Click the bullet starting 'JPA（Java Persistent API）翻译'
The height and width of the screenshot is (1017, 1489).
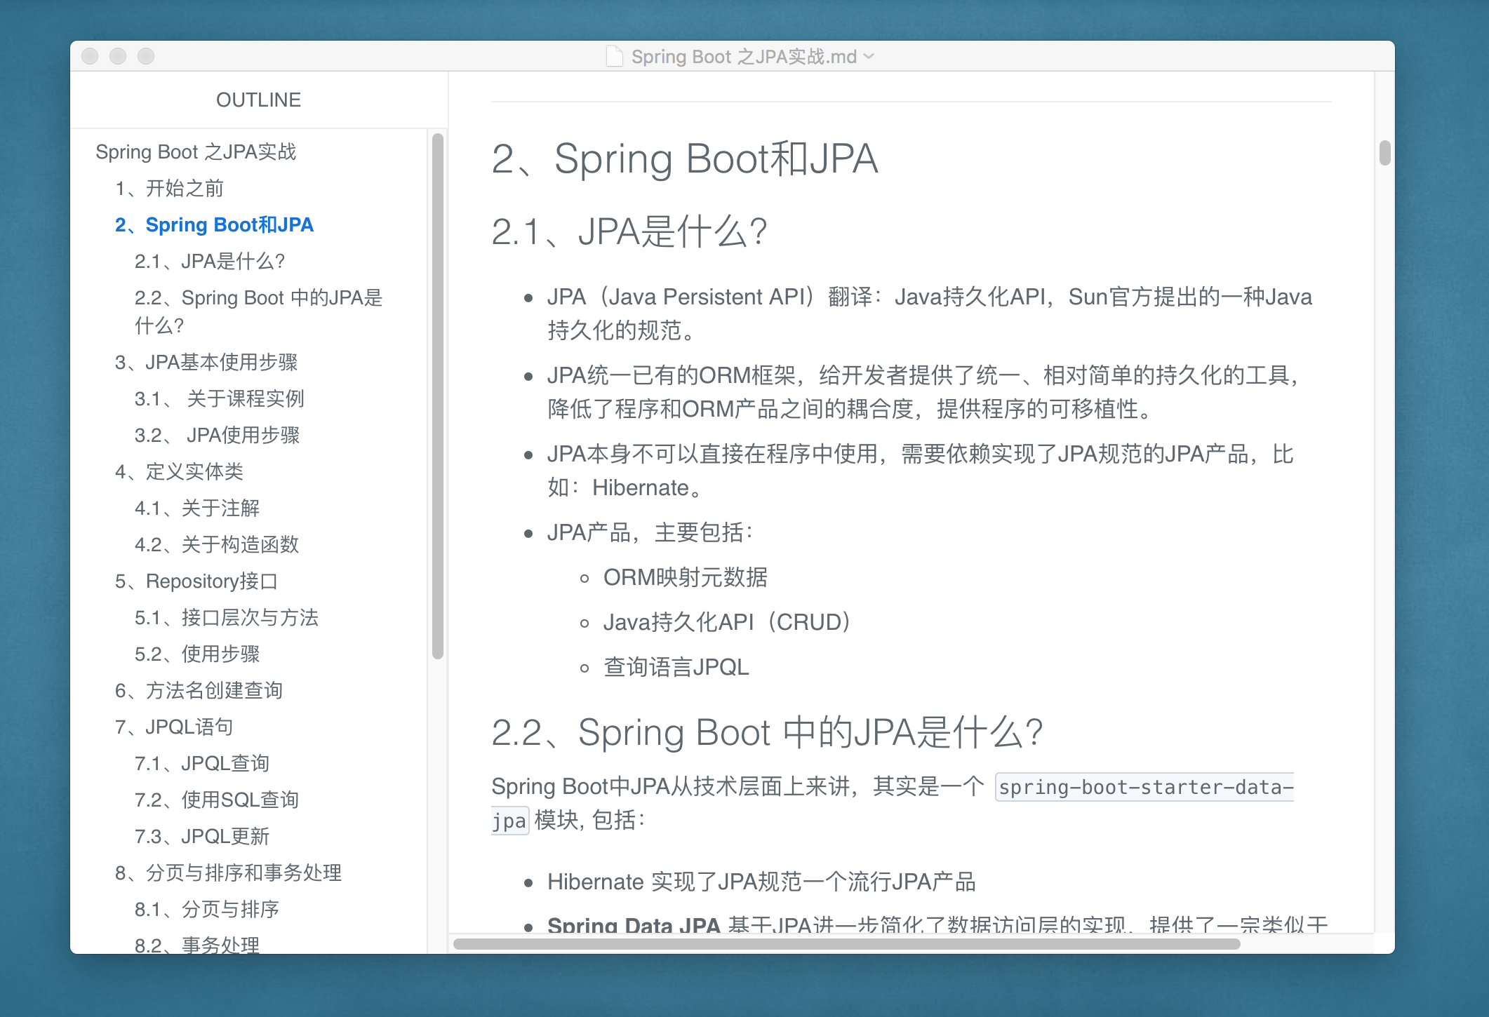pos(930,314)
